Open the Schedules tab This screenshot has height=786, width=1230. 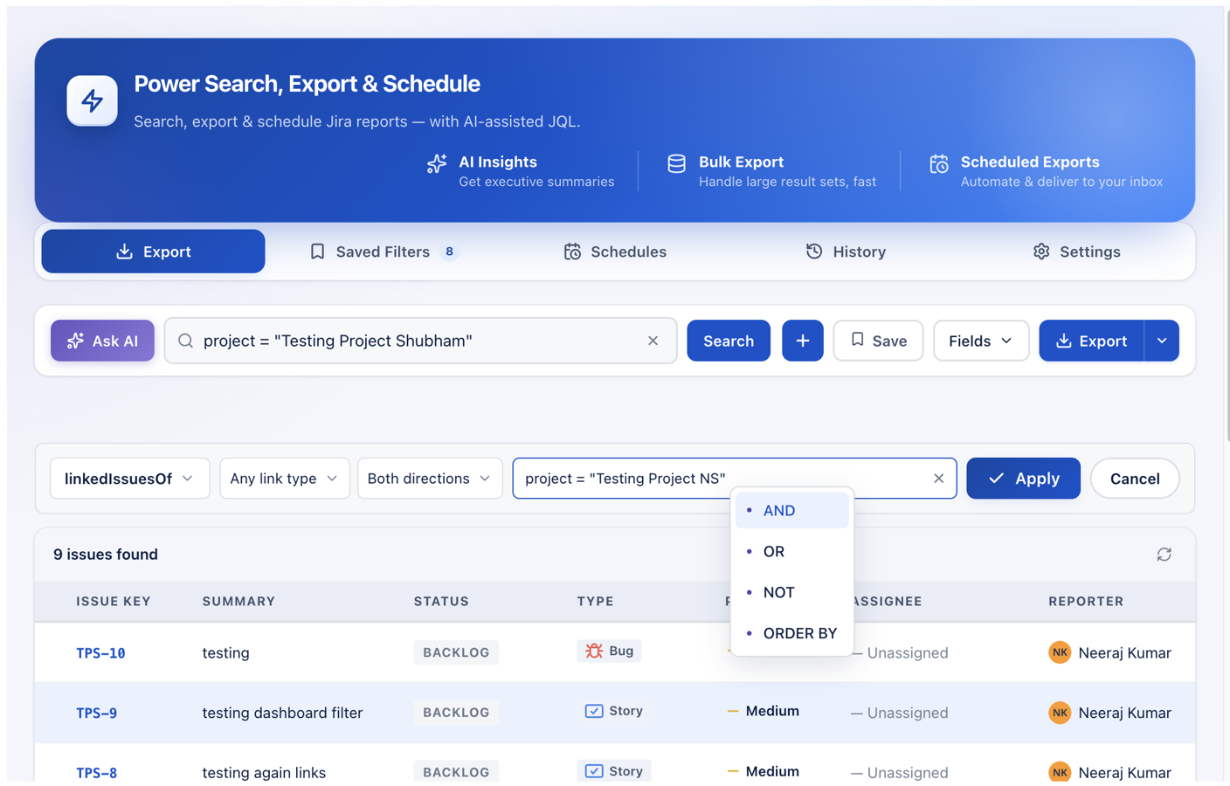point(615,252)
